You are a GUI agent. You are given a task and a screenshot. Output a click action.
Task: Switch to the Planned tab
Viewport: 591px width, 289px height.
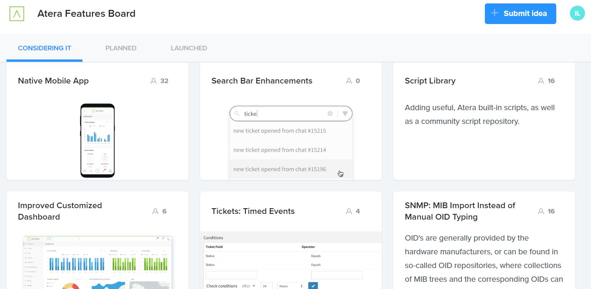[x=121, y=48]
